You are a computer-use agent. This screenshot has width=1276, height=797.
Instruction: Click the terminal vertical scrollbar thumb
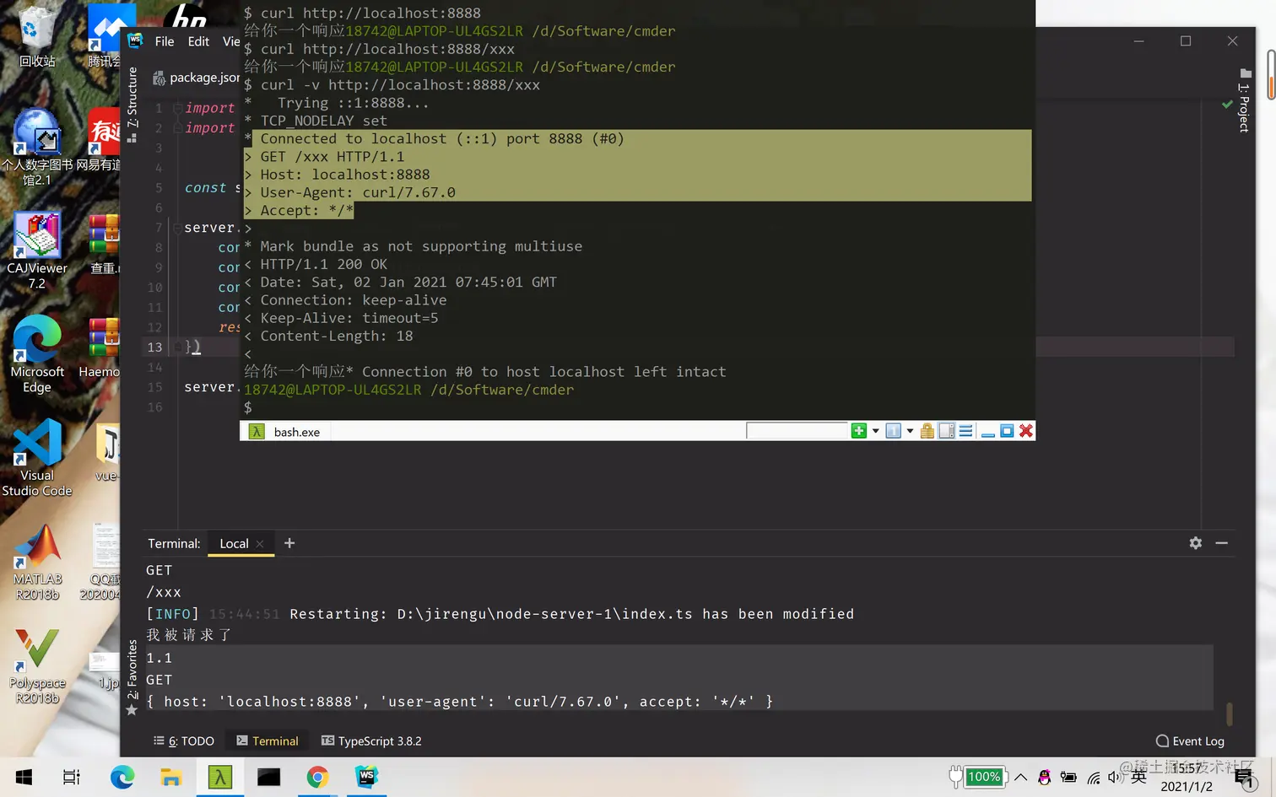pos(1230,714)
